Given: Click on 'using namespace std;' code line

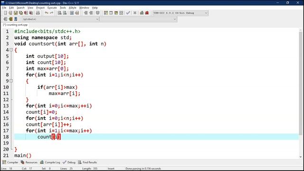Looking at the screenshot, I should click(x=43, y=38).
